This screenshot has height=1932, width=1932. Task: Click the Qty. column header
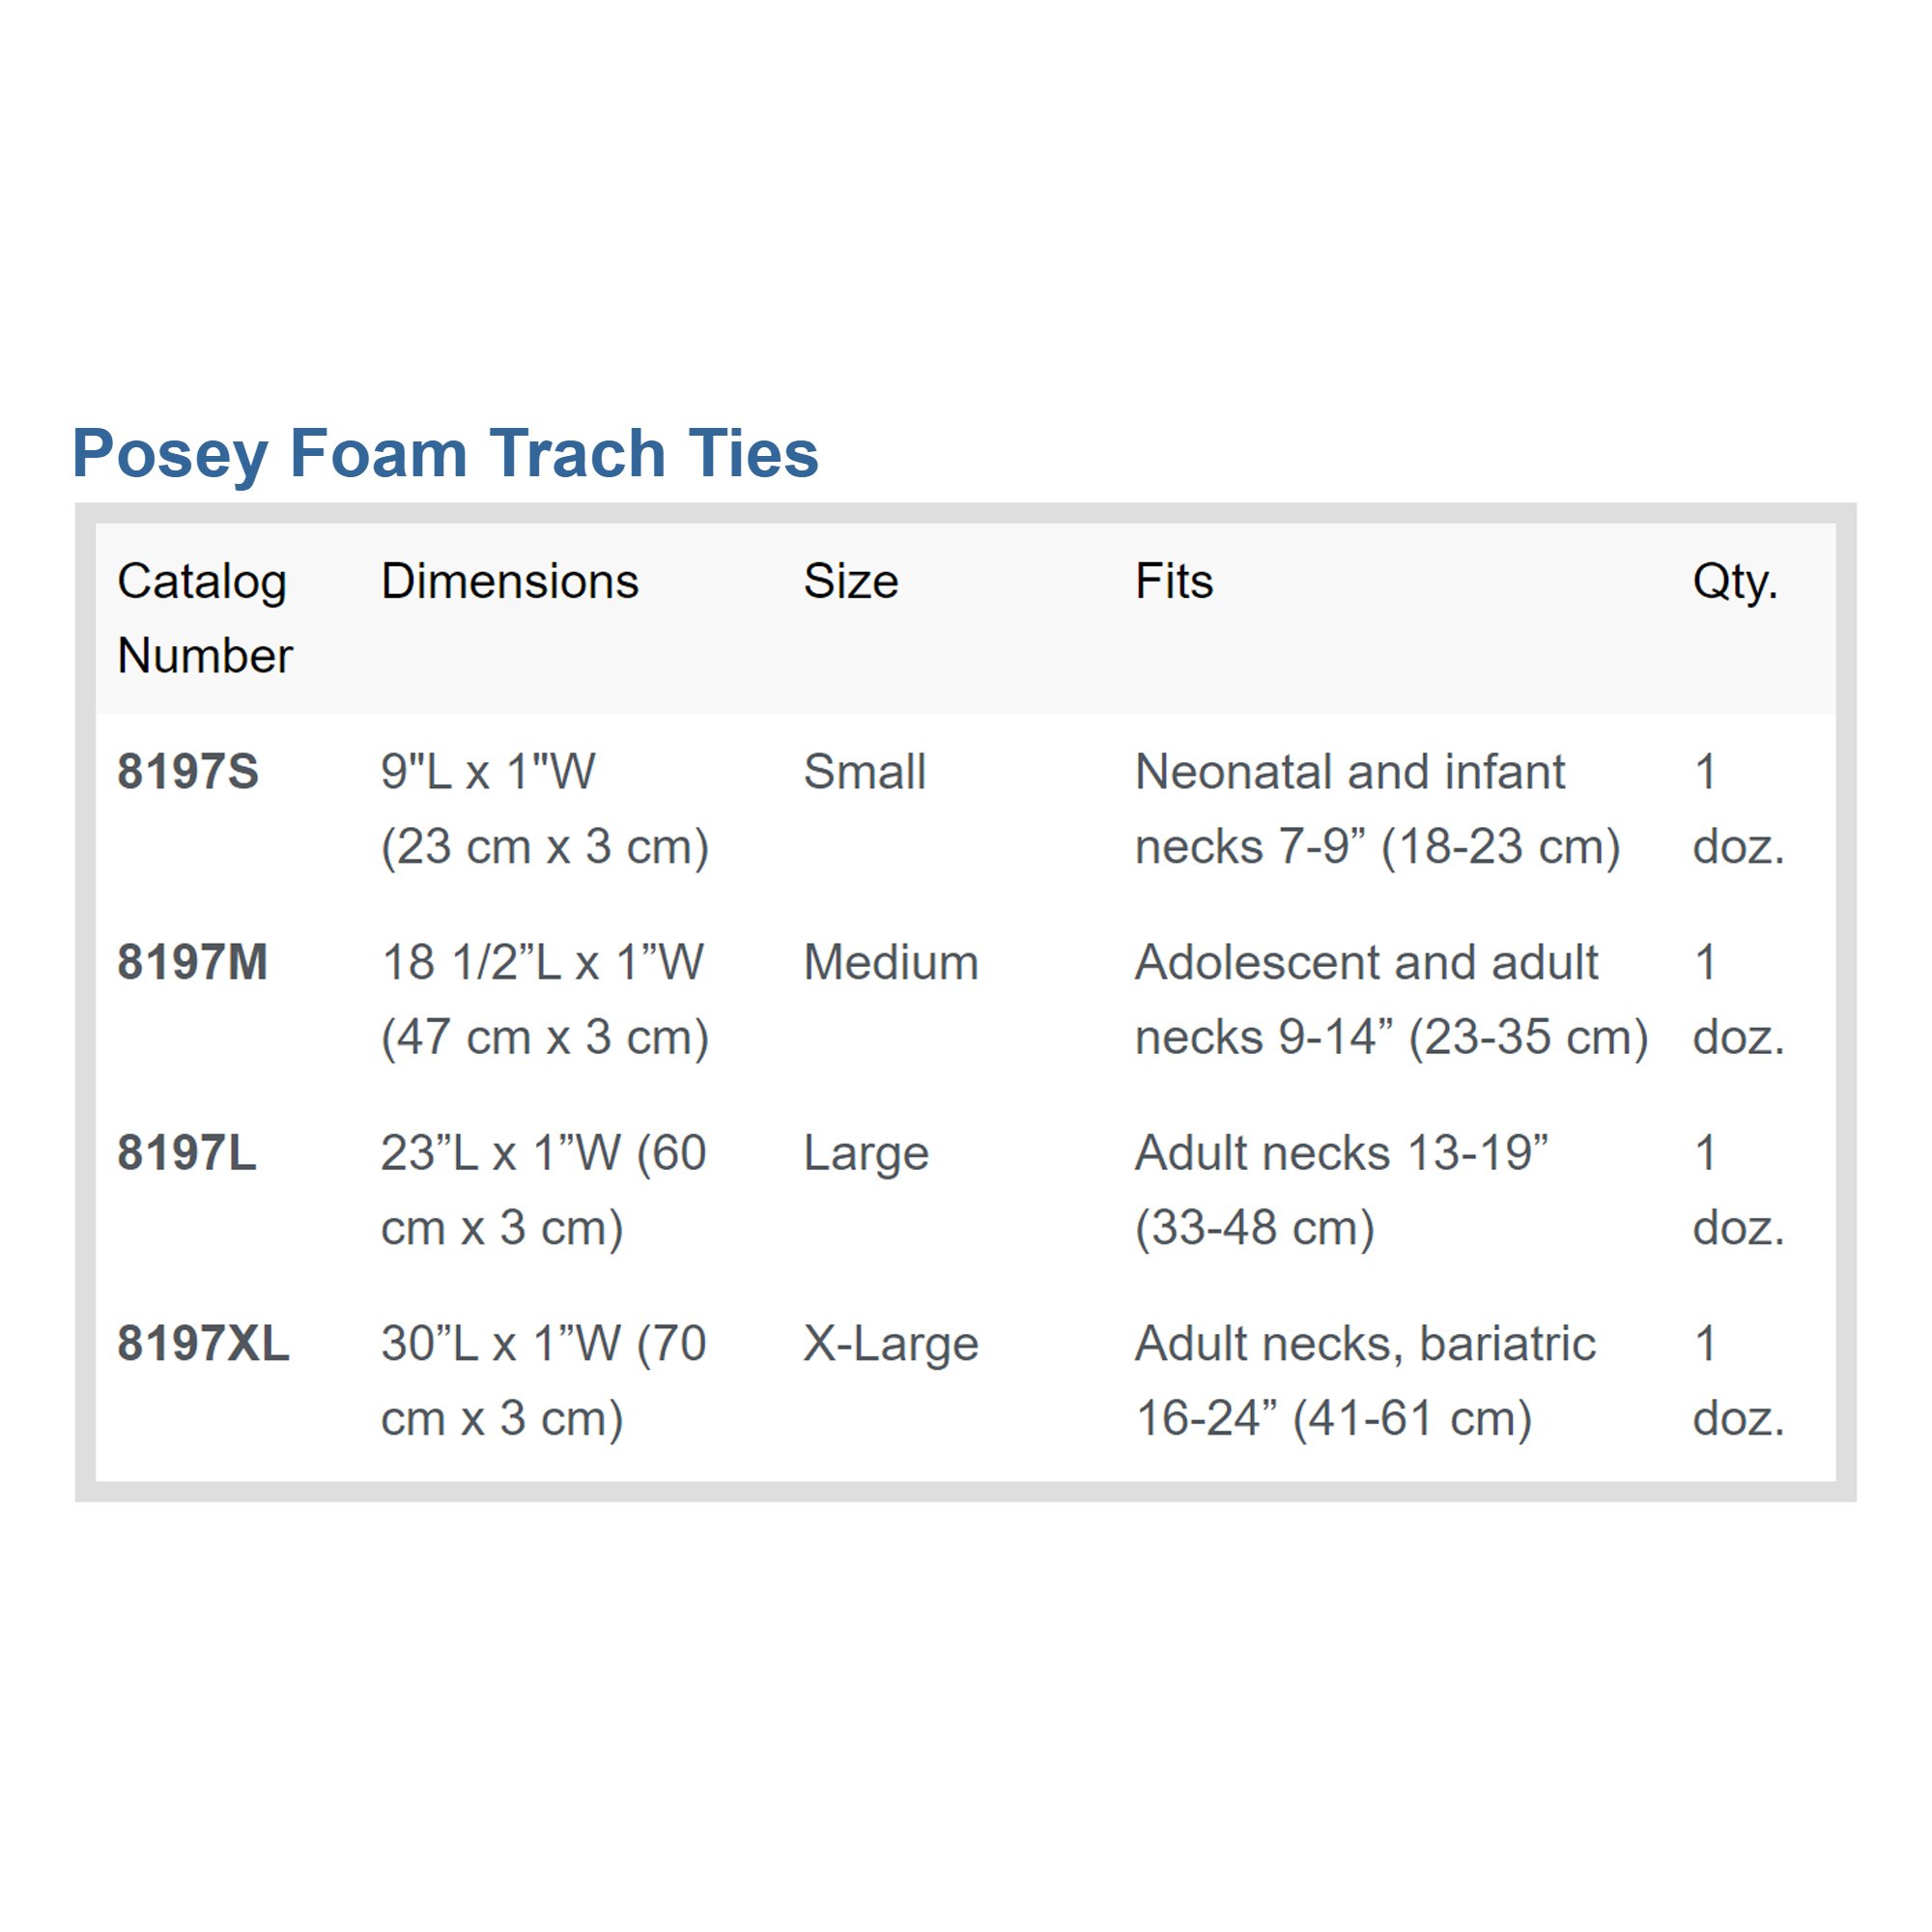pos(1734,581)
